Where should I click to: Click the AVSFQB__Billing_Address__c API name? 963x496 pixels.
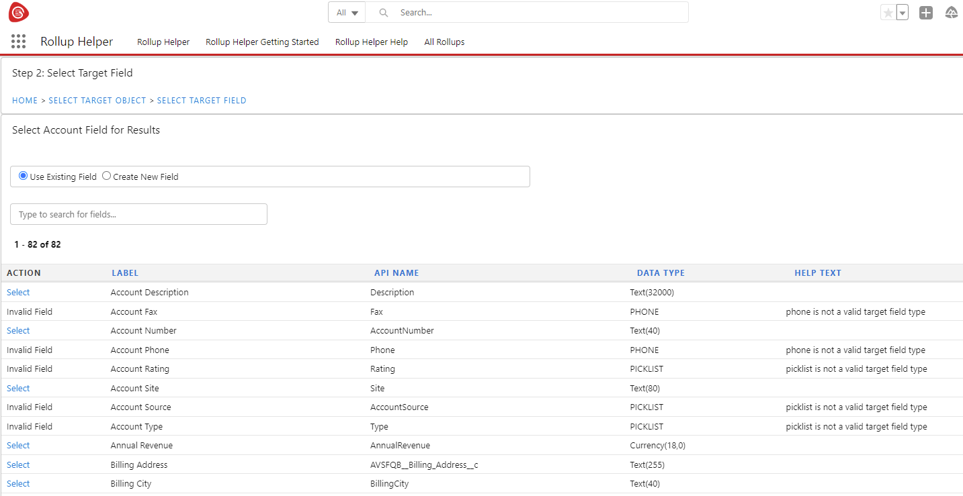point(425,465)
